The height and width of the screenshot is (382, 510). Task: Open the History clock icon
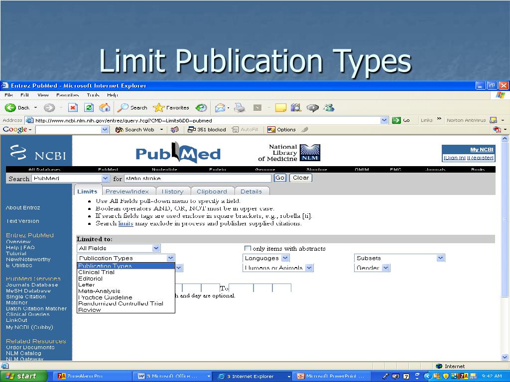[x=201, y=107]
